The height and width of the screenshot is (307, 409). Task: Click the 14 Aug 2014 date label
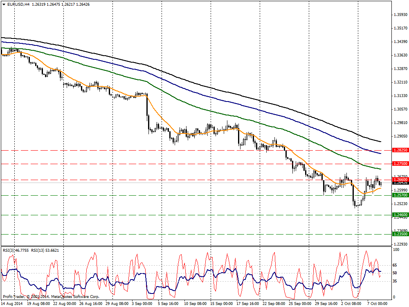coord(12,304)
